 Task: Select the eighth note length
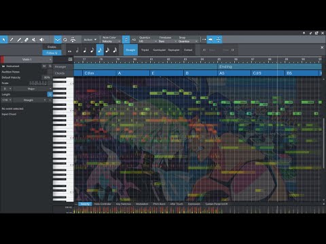click(92, 50)
